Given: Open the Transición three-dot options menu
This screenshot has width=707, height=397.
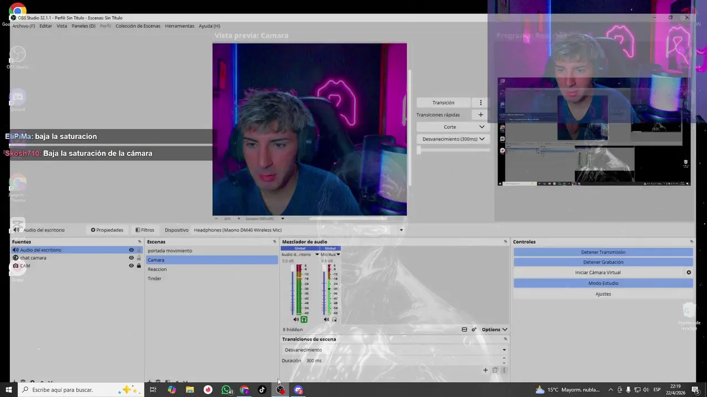Looking at the screenshot, I should click(481, 103).
